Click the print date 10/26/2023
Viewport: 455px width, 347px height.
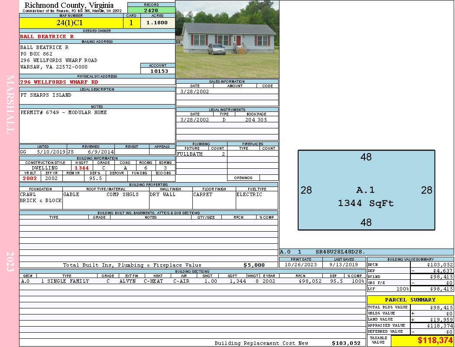(x=301, y=265)
